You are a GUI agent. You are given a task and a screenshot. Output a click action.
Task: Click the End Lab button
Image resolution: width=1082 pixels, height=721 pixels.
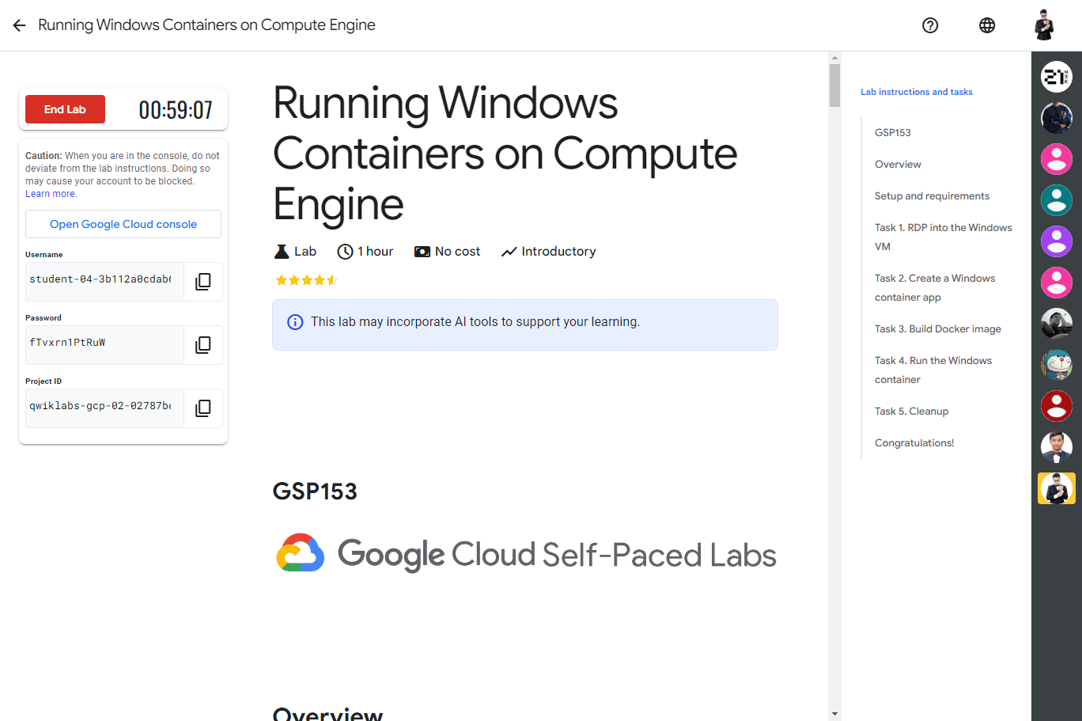pyautogui.click(x=65, y=109)
